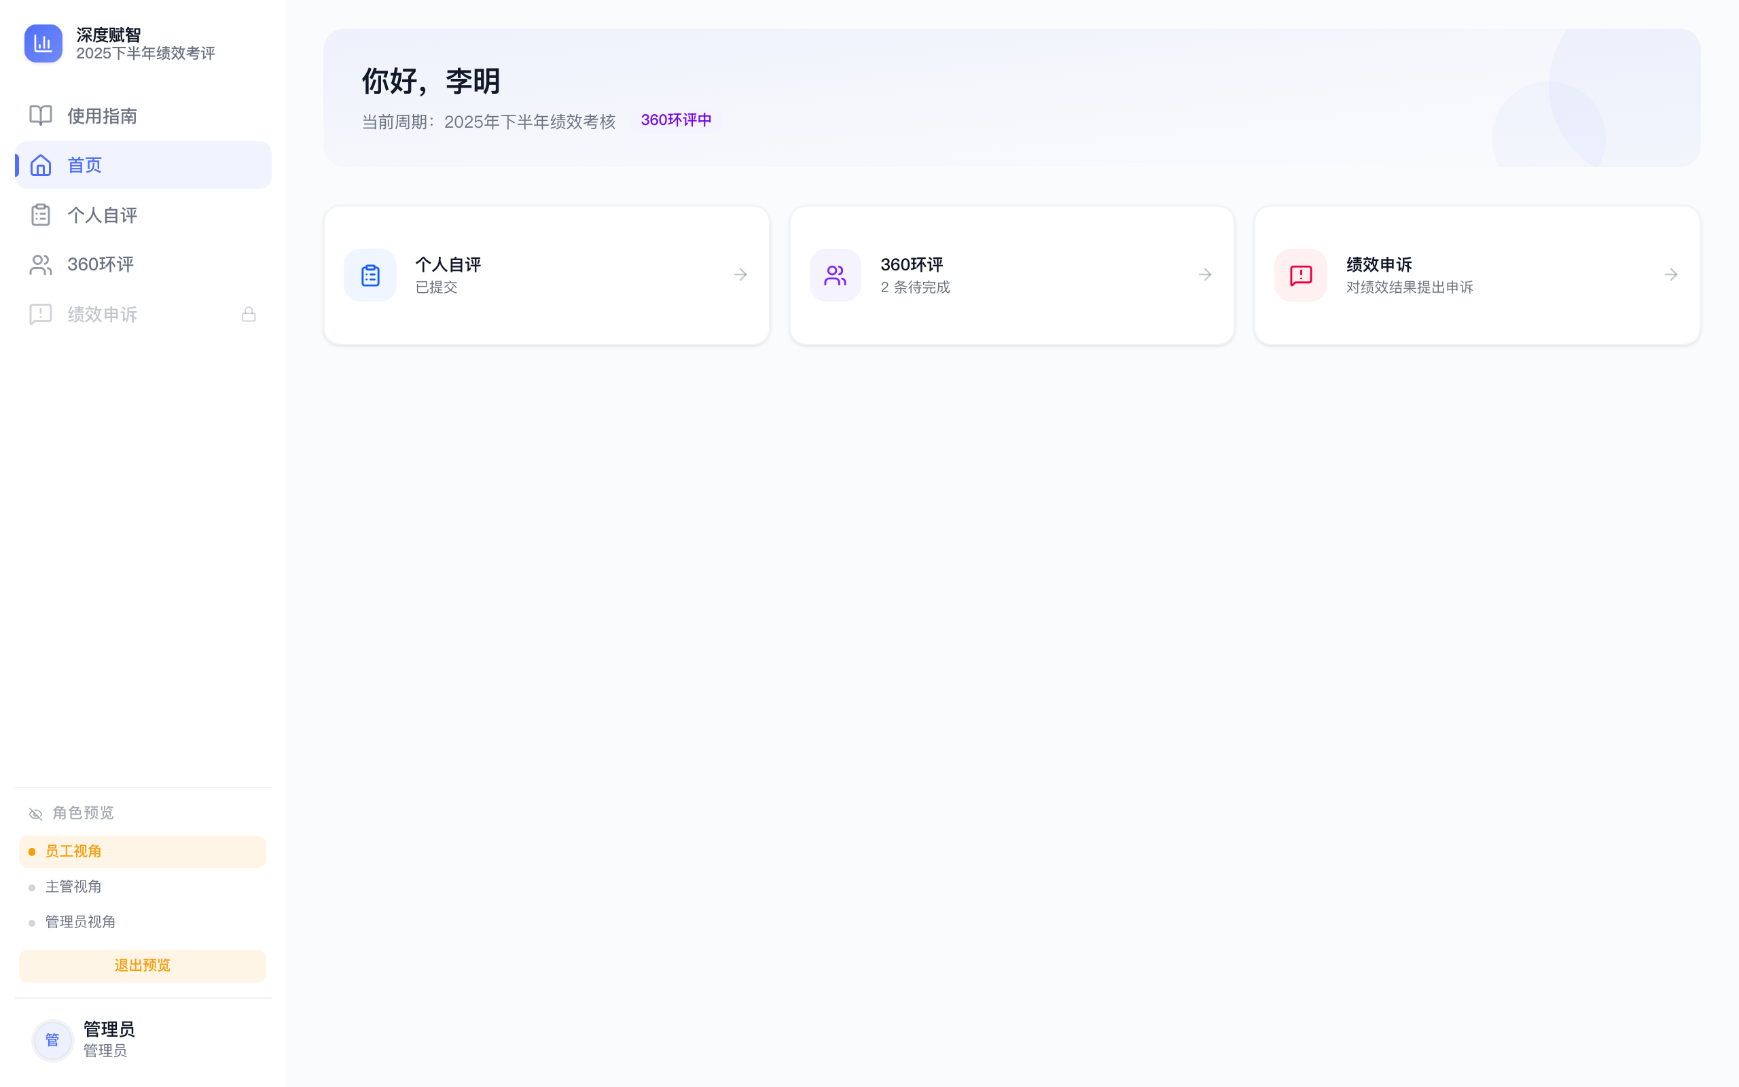Screen dimensions: 1739x1087
Task: Open the 360环评 card via its arrow
Action: [x=1204, y=274]
